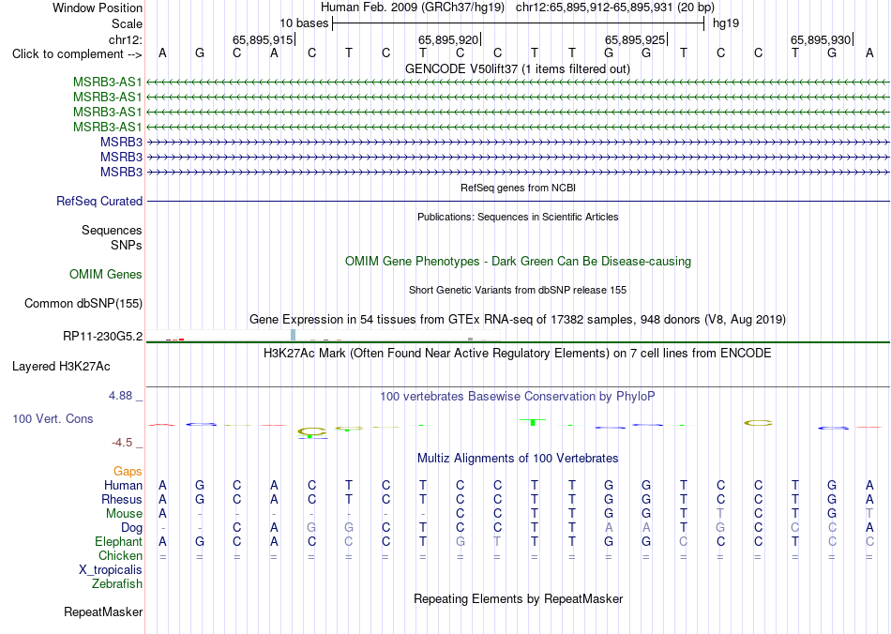Open 'Publications: Sequences in Scientific Articles' title
This screenshot has height=634, width=891.
pos(518,217)
